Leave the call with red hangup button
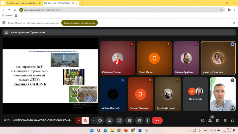 tap(157, 120)
